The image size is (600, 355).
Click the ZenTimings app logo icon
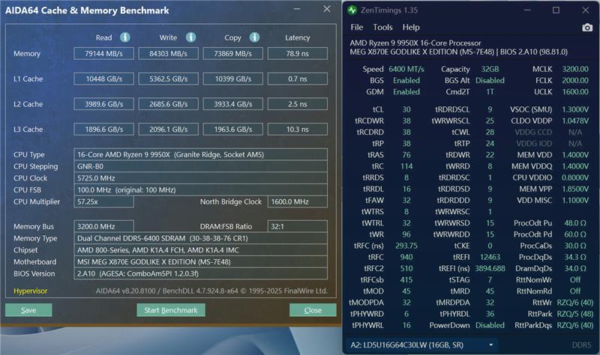click(x=352, y=10)
